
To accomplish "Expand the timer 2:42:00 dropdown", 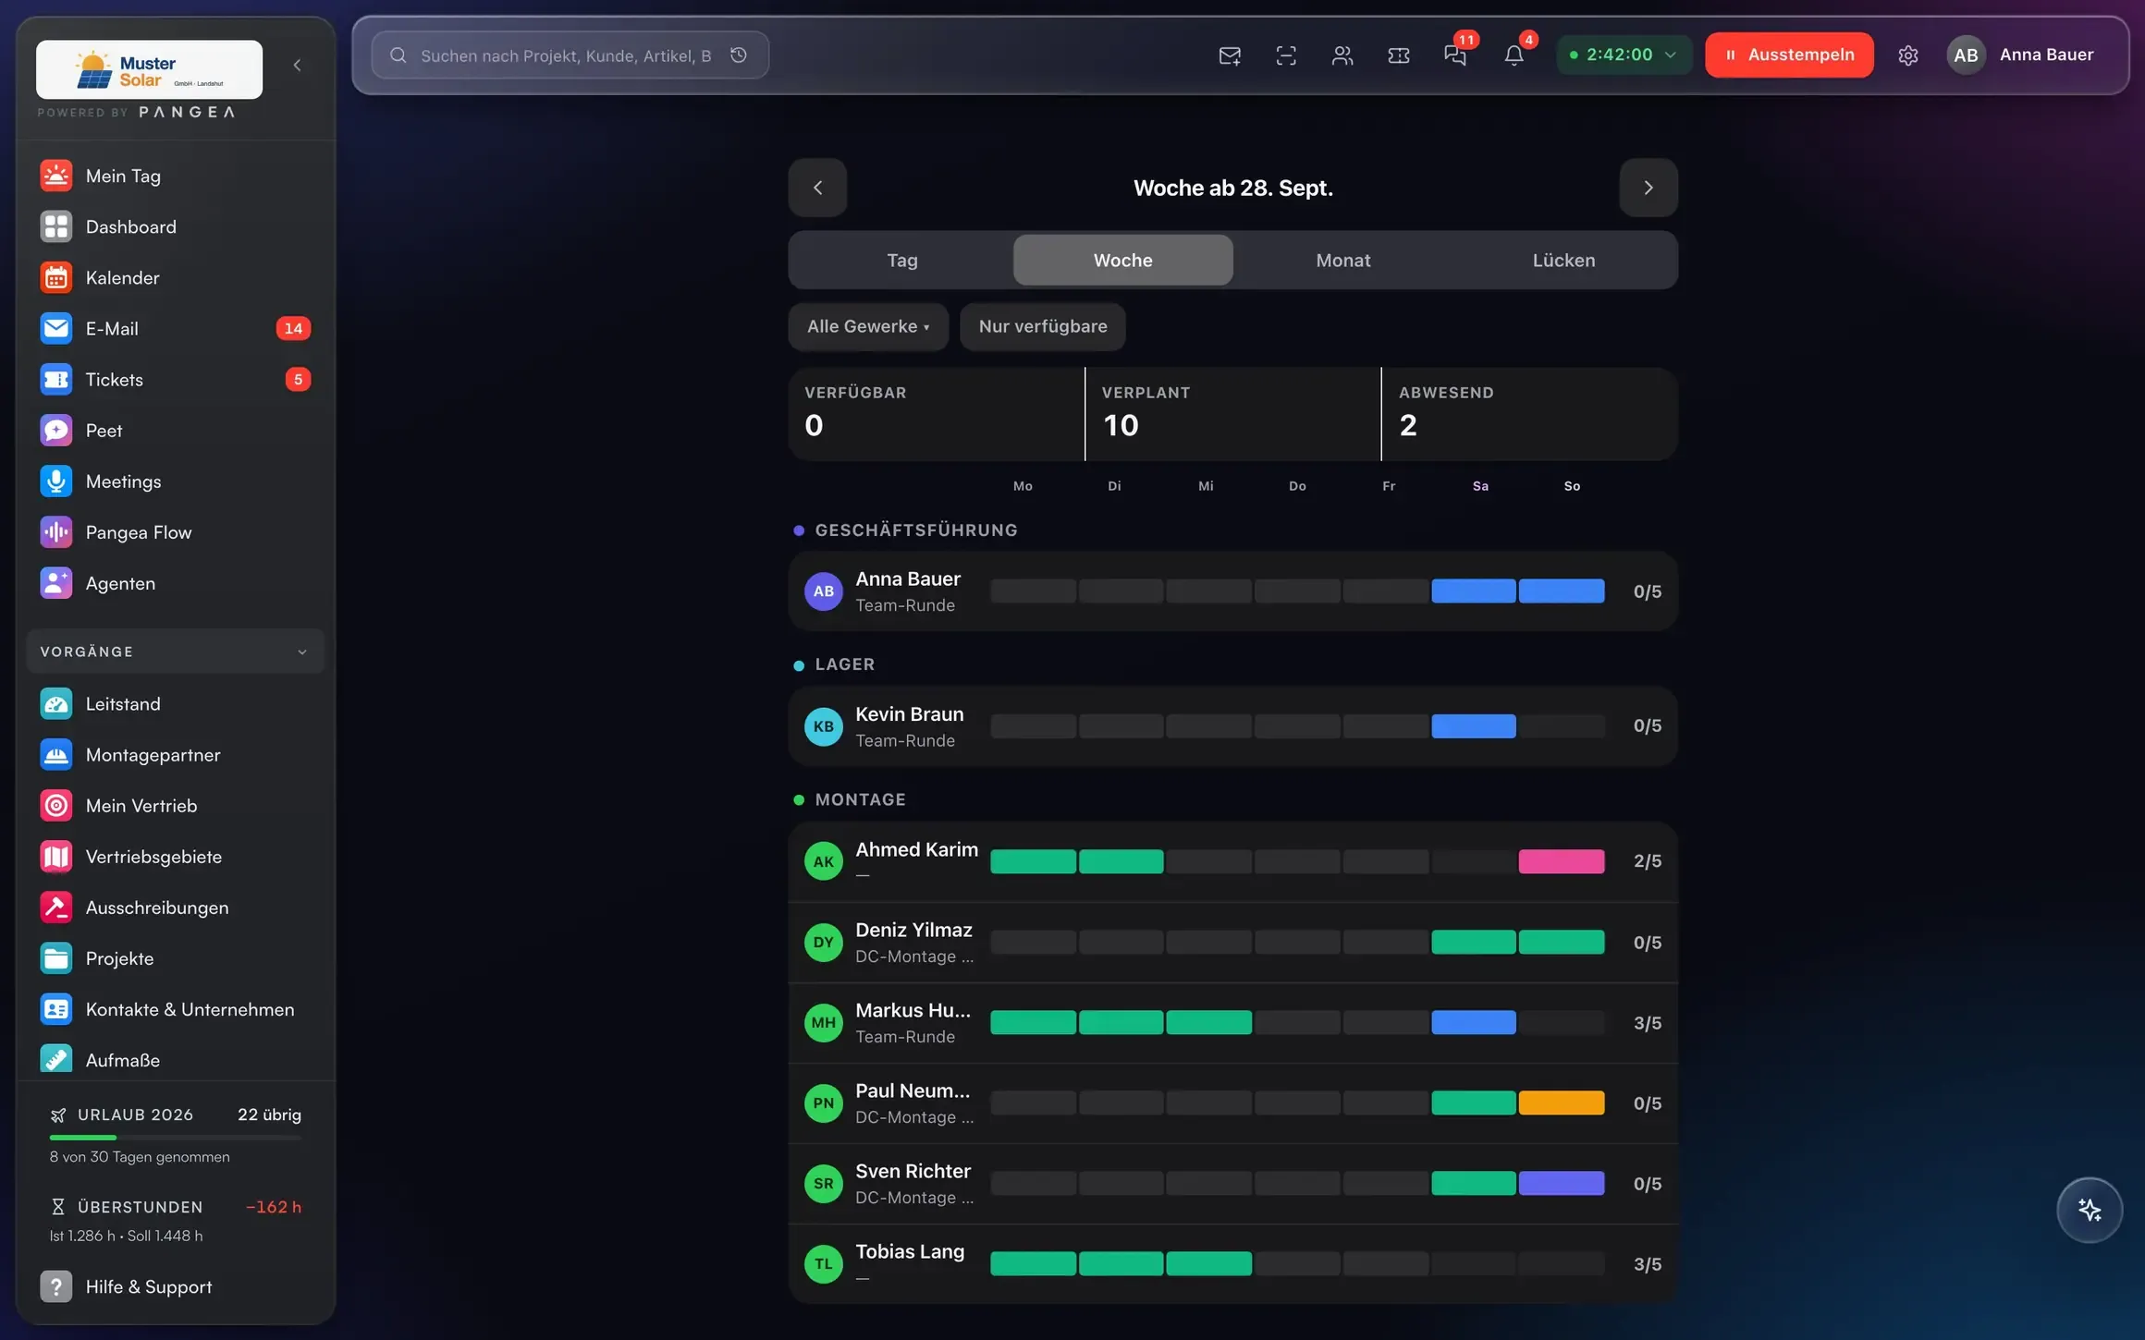I will (1624, 55).
